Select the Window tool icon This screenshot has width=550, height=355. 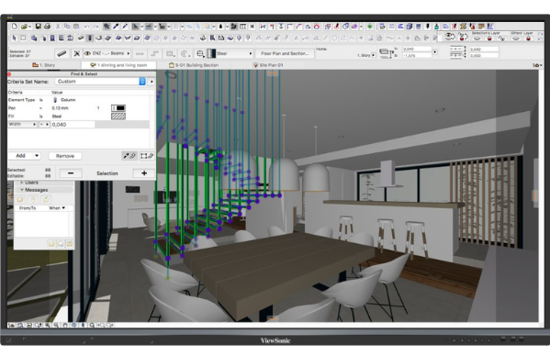coord(61,38)
